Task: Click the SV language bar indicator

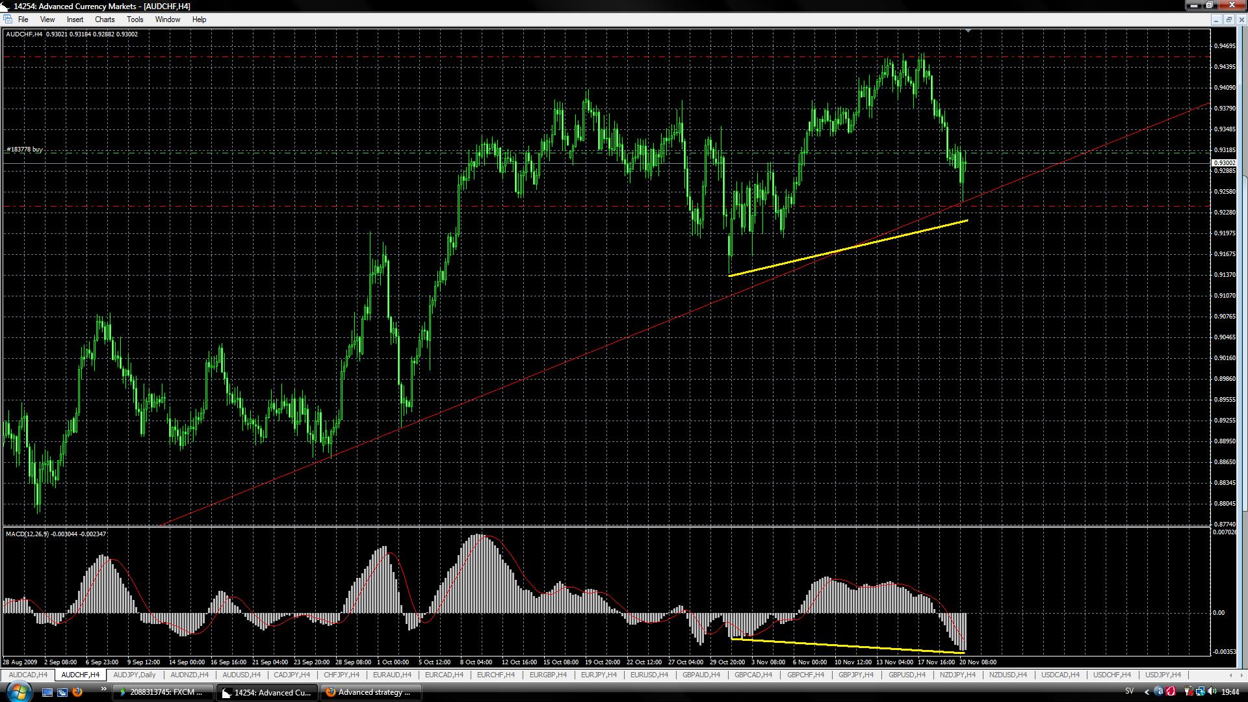Action: 1129,692
